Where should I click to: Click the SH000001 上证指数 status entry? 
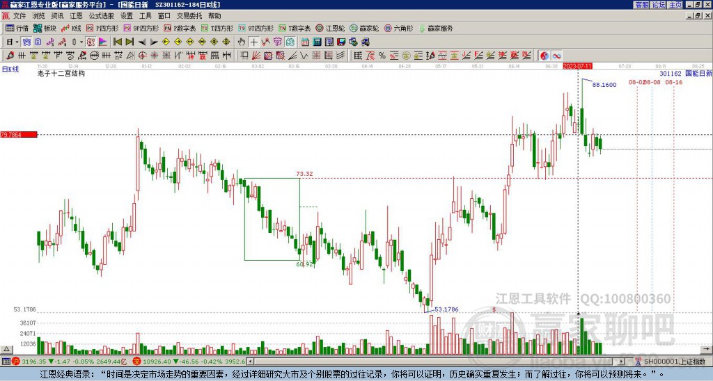pyautogui.click(x=674, y=362)
